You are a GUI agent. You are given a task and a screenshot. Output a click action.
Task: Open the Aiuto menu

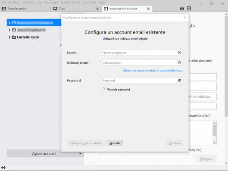(102, 2)
